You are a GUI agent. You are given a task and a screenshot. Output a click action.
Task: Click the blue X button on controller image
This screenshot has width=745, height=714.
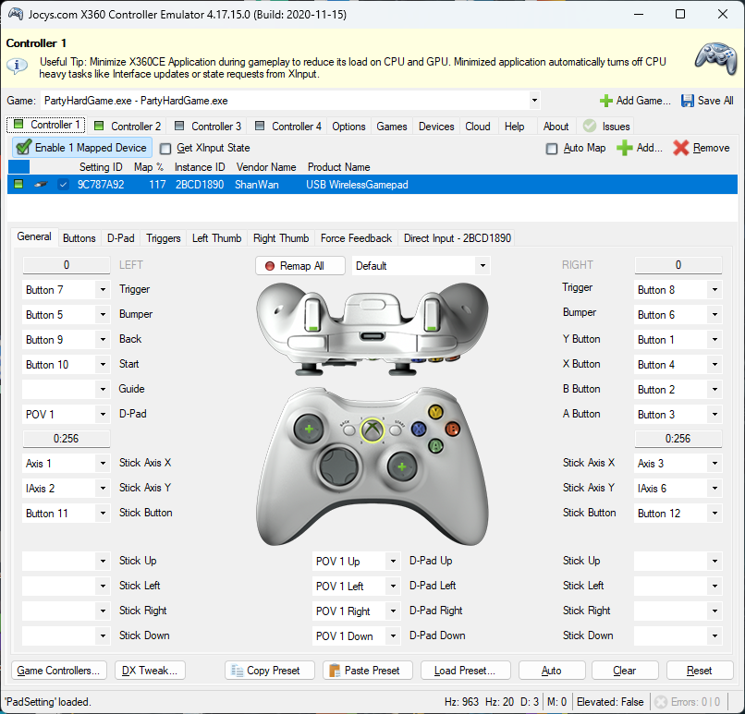[x=419, y=430]
